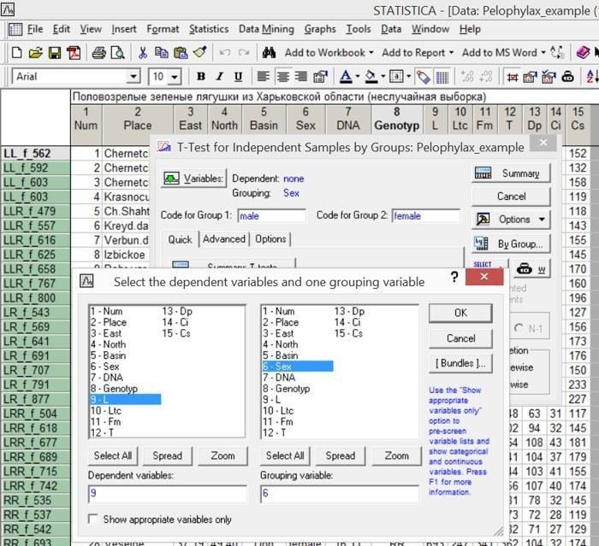This screenshot has width=599, height=546.
Task: Click the Undo arrow icon
Action: (x=225, y=53)
